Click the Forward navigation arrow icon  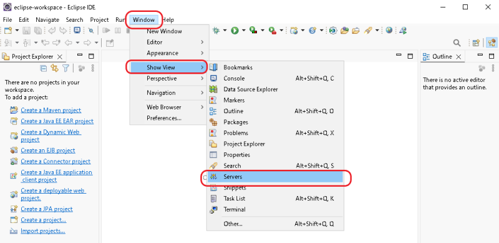point(87,42)
